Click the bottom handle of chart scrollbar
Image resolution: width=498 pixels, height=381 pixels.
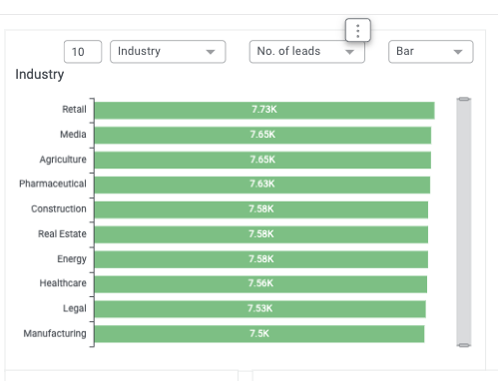[x=464, y=345]
